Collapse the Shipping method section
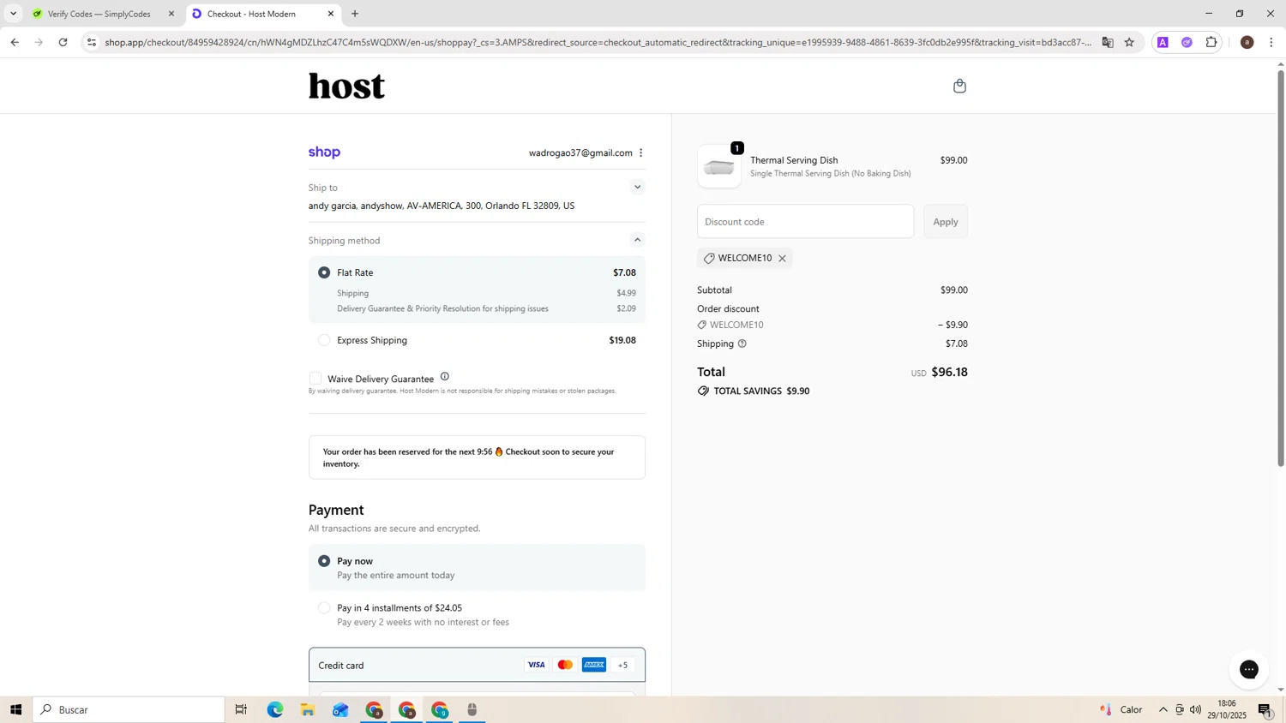Screen dimensions: 1286x723 637,240
